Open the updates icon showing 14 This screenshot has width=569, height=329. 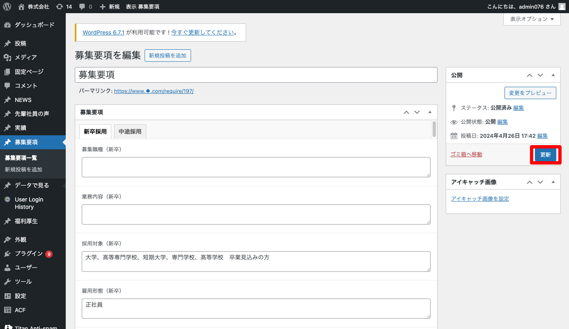[x=60, y=7]
